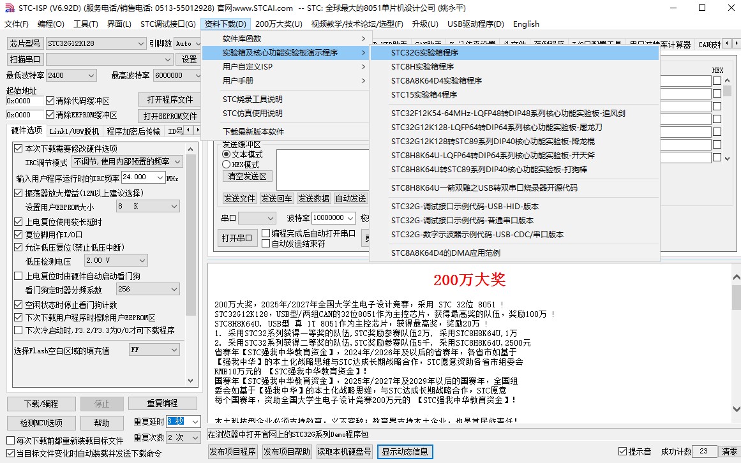This screenshot has height=463, width=741.
Task: Click 打开程序文件 button
Action: [x=170, y=100]
